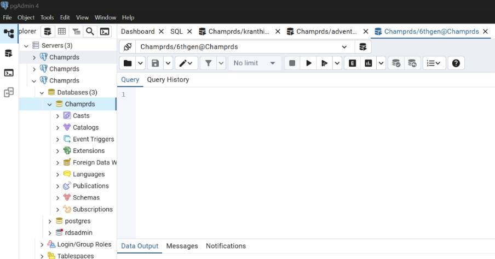This screenshot has width=495, height=259.
Task: Open explain options dropdown arrow
Action: pos(381,63)
